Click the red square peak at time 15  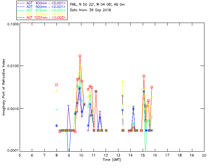tap(144, 76)
